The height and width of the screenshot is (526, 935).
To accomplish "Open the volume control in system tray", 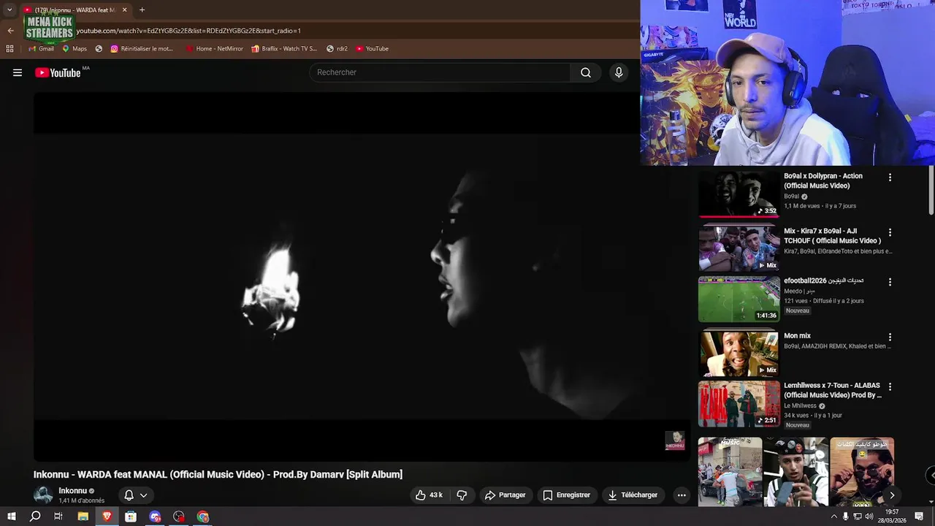I will [869, 517].
